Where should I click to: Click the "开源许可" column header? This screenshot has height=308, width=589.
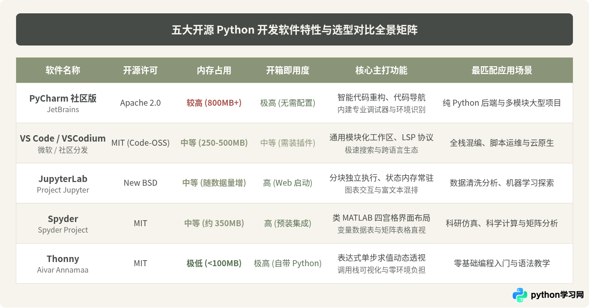coord(140,70)
